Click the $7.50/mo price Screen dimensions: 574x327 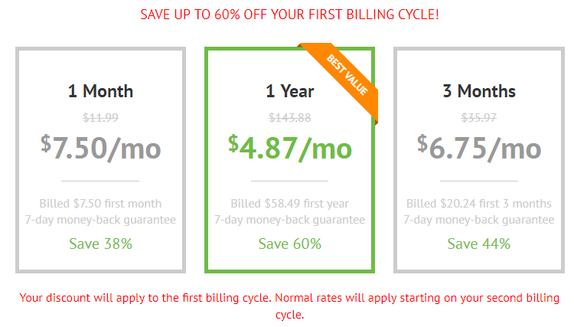point(101,148)
